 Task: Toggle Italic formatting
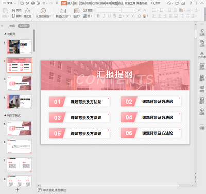pyautogui.click(x=104, y=16)
